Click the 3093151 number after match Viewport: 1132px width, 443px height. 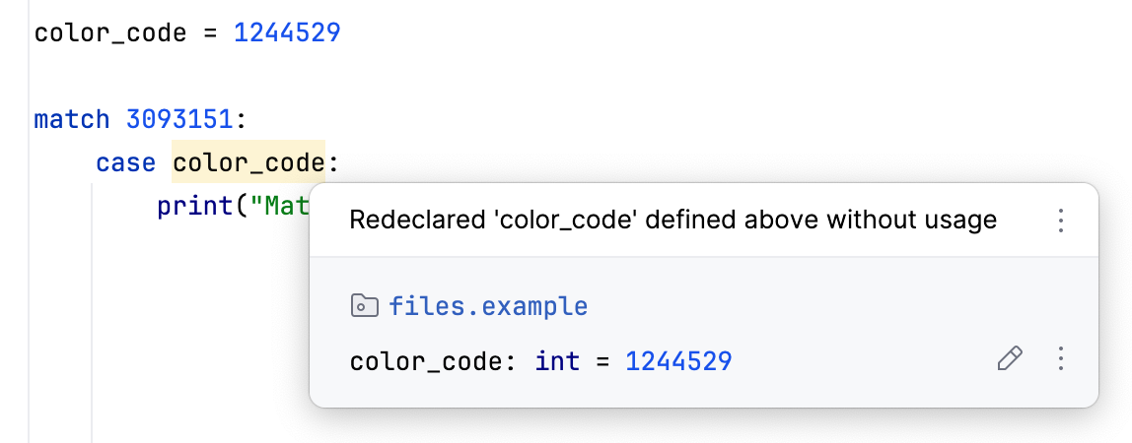179,120
